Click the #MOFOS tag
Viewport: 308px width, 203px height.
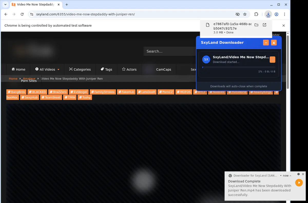click(184, 92)
